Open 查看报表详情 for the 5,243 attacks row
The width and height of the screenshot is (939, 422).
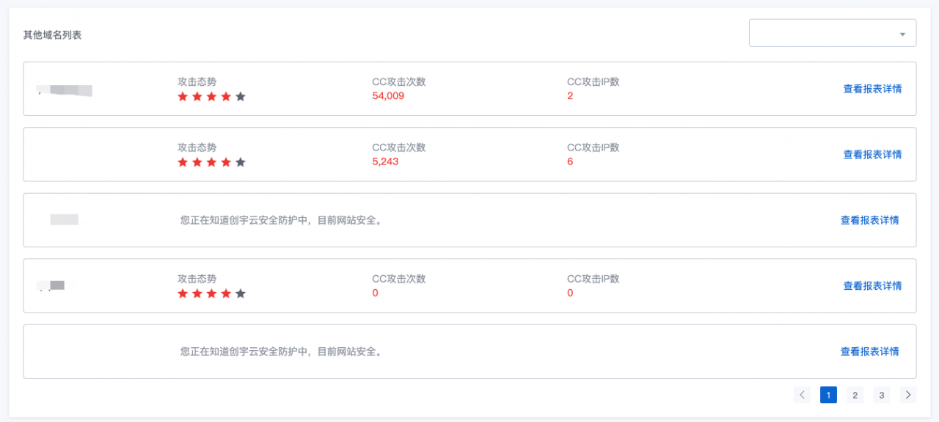click(872, 154)
